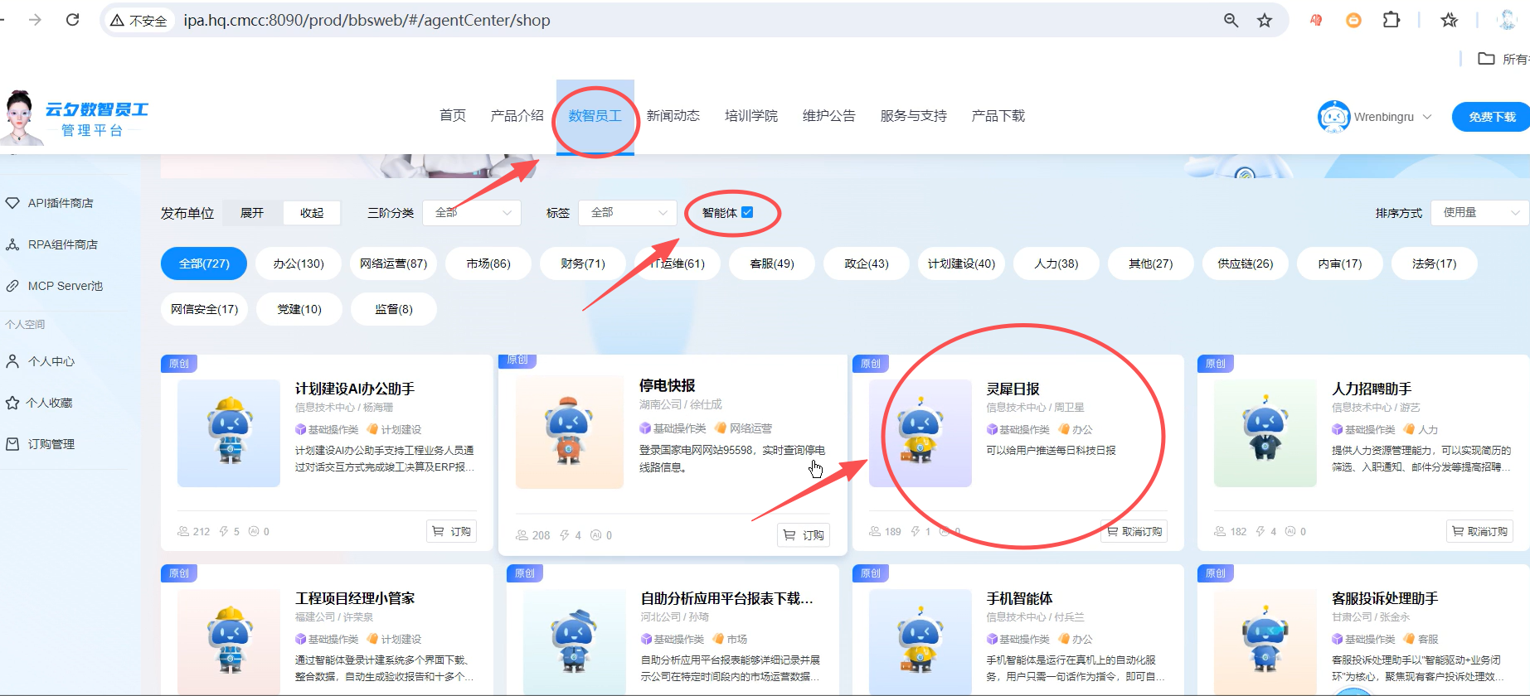Open the 标签 dropdown
The image size is (1530, 696).
tap(628, 213)
